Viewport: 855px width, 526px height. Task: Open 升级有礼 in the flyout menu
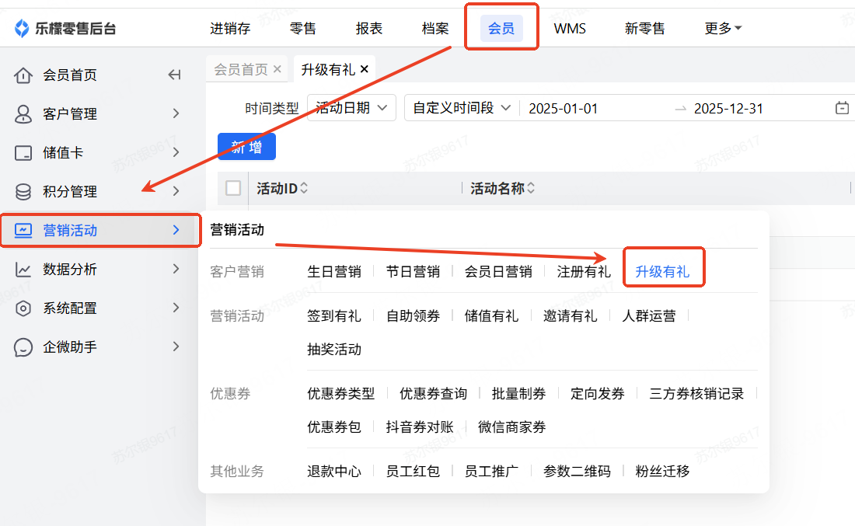click(x=662, y=271)
